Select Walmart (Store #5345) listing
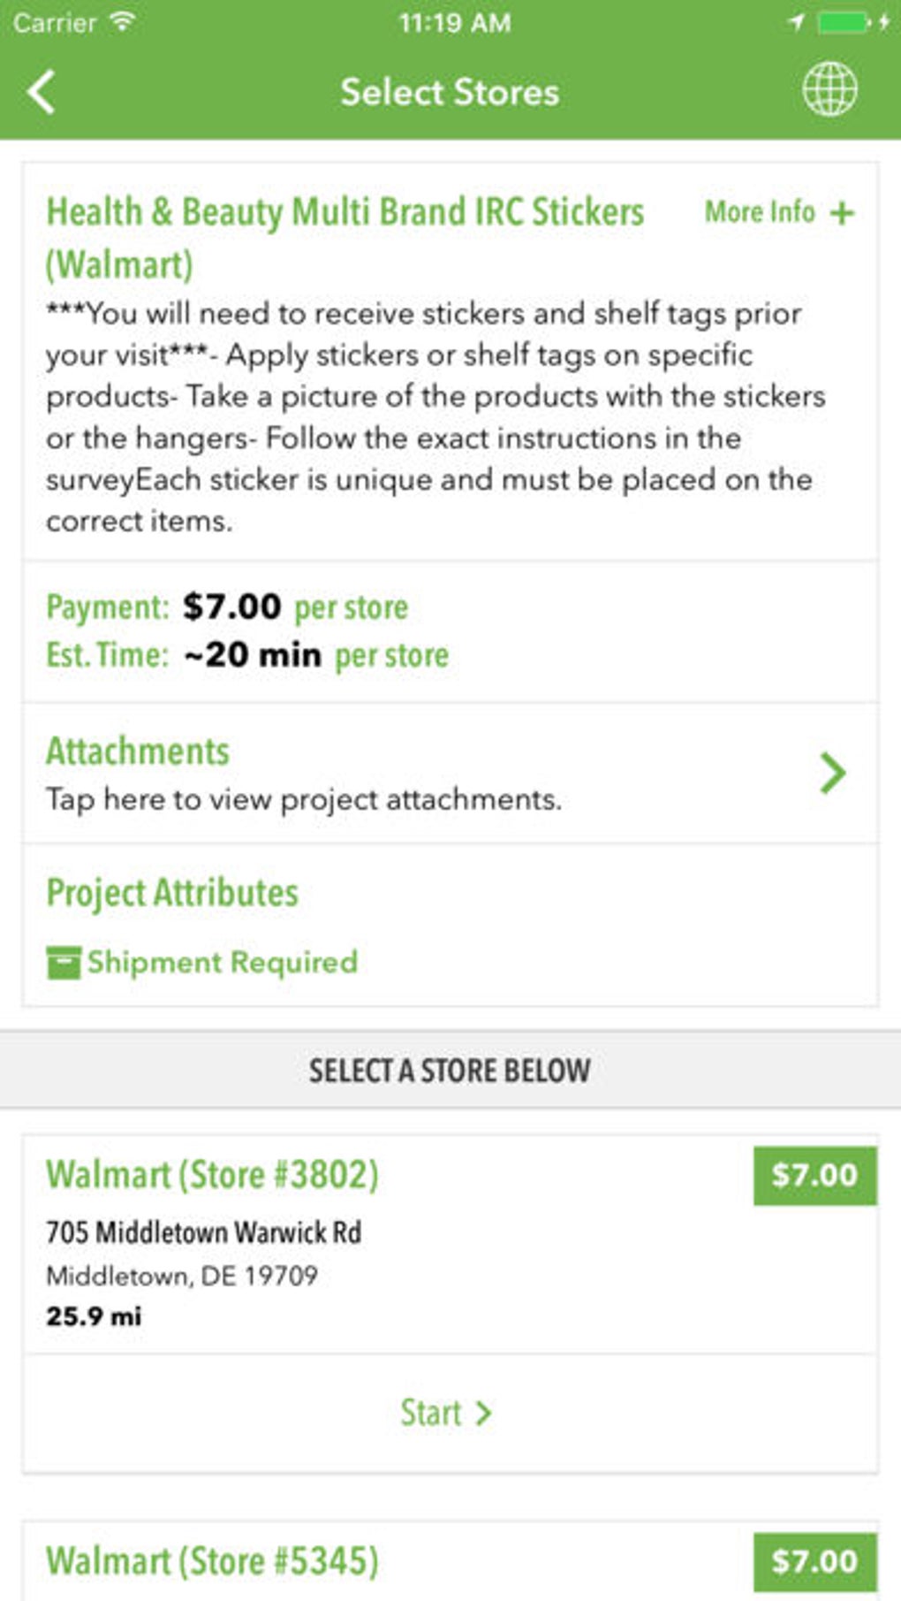Image resolution: width=901 pixels, height=1601 pixels. (x=212, y=1561)
